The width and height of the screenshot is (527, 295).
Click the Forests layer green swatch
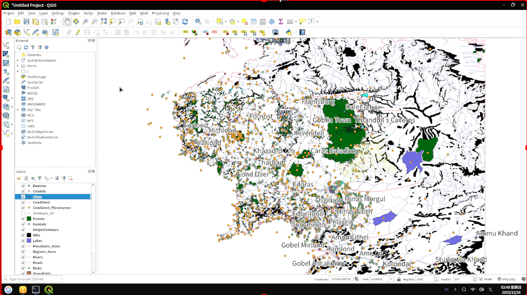point(29,219)
